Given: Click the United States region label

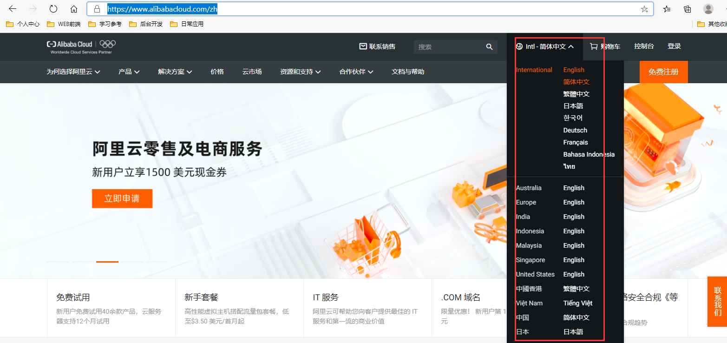Looking at the screenshot, I should 535,274.
